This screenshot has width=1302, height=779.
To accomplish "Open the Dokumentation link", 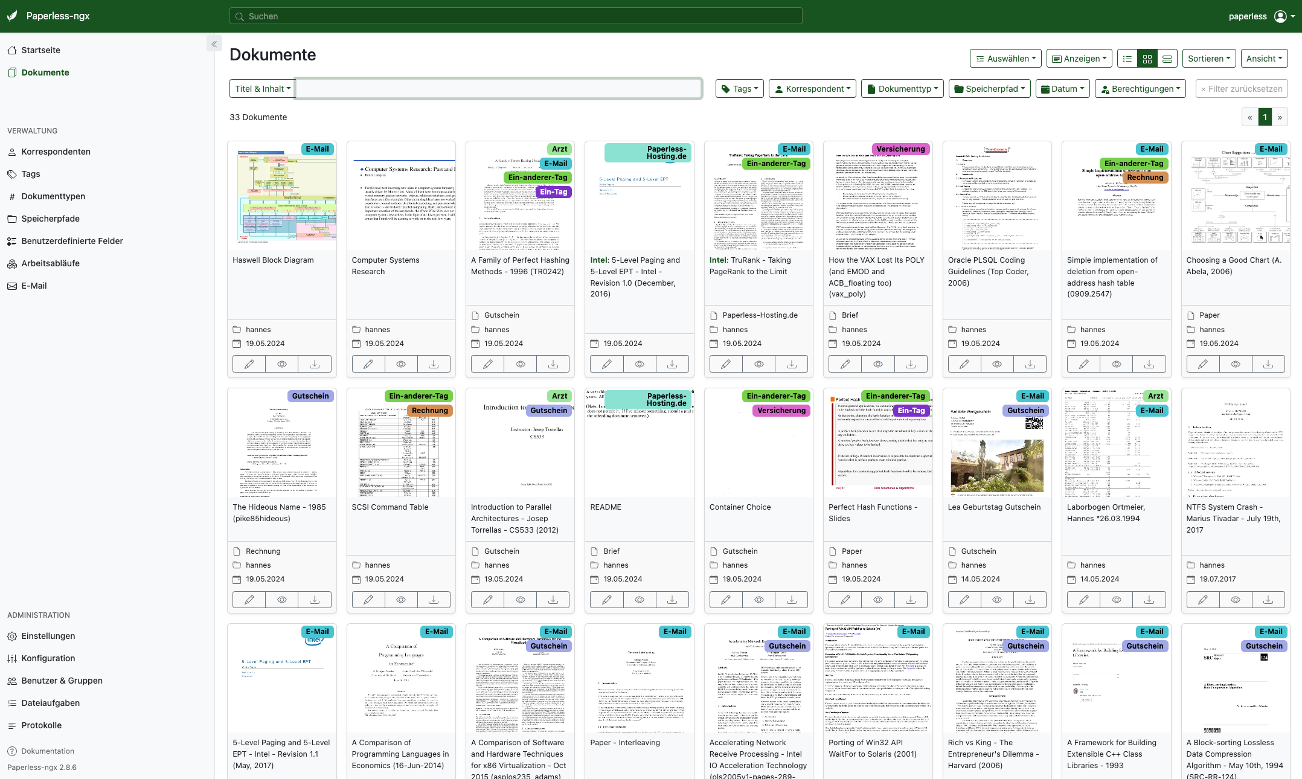I will (47, 751).
